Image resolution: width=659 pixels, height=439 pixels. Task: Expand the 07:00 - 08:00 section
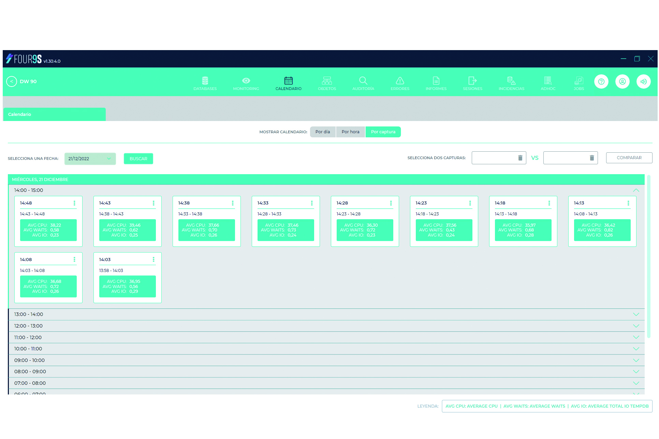click(636, 383)
